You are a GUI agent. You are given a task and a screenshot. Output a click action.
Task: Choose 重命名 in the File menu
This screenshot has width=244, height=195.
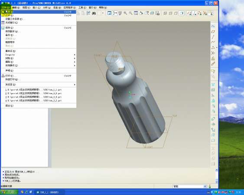coord(39,51)
